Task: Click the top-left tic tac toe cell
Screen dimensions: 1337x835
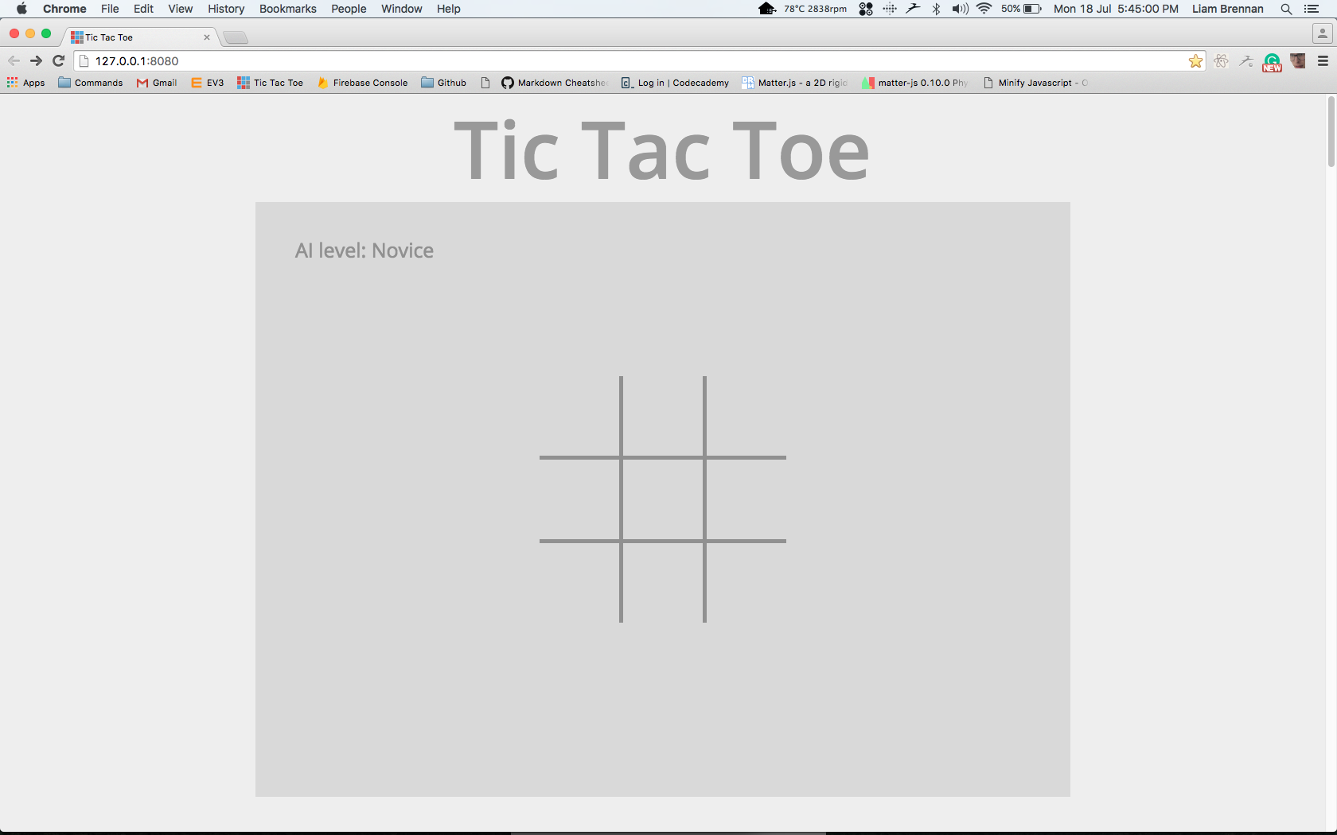Action: (580, 417)
